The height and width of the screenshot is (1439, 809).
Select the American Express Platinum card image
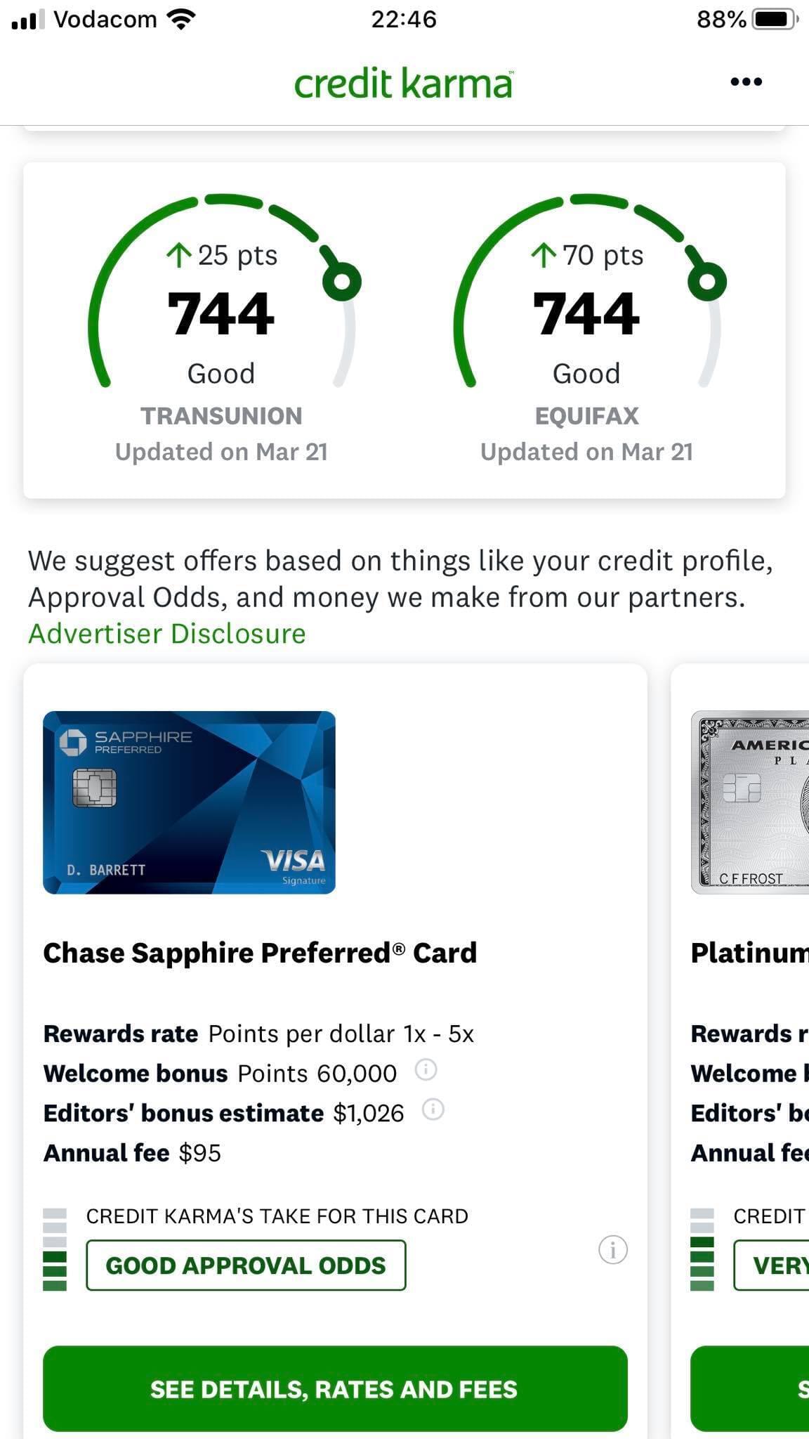coord(750,802)
